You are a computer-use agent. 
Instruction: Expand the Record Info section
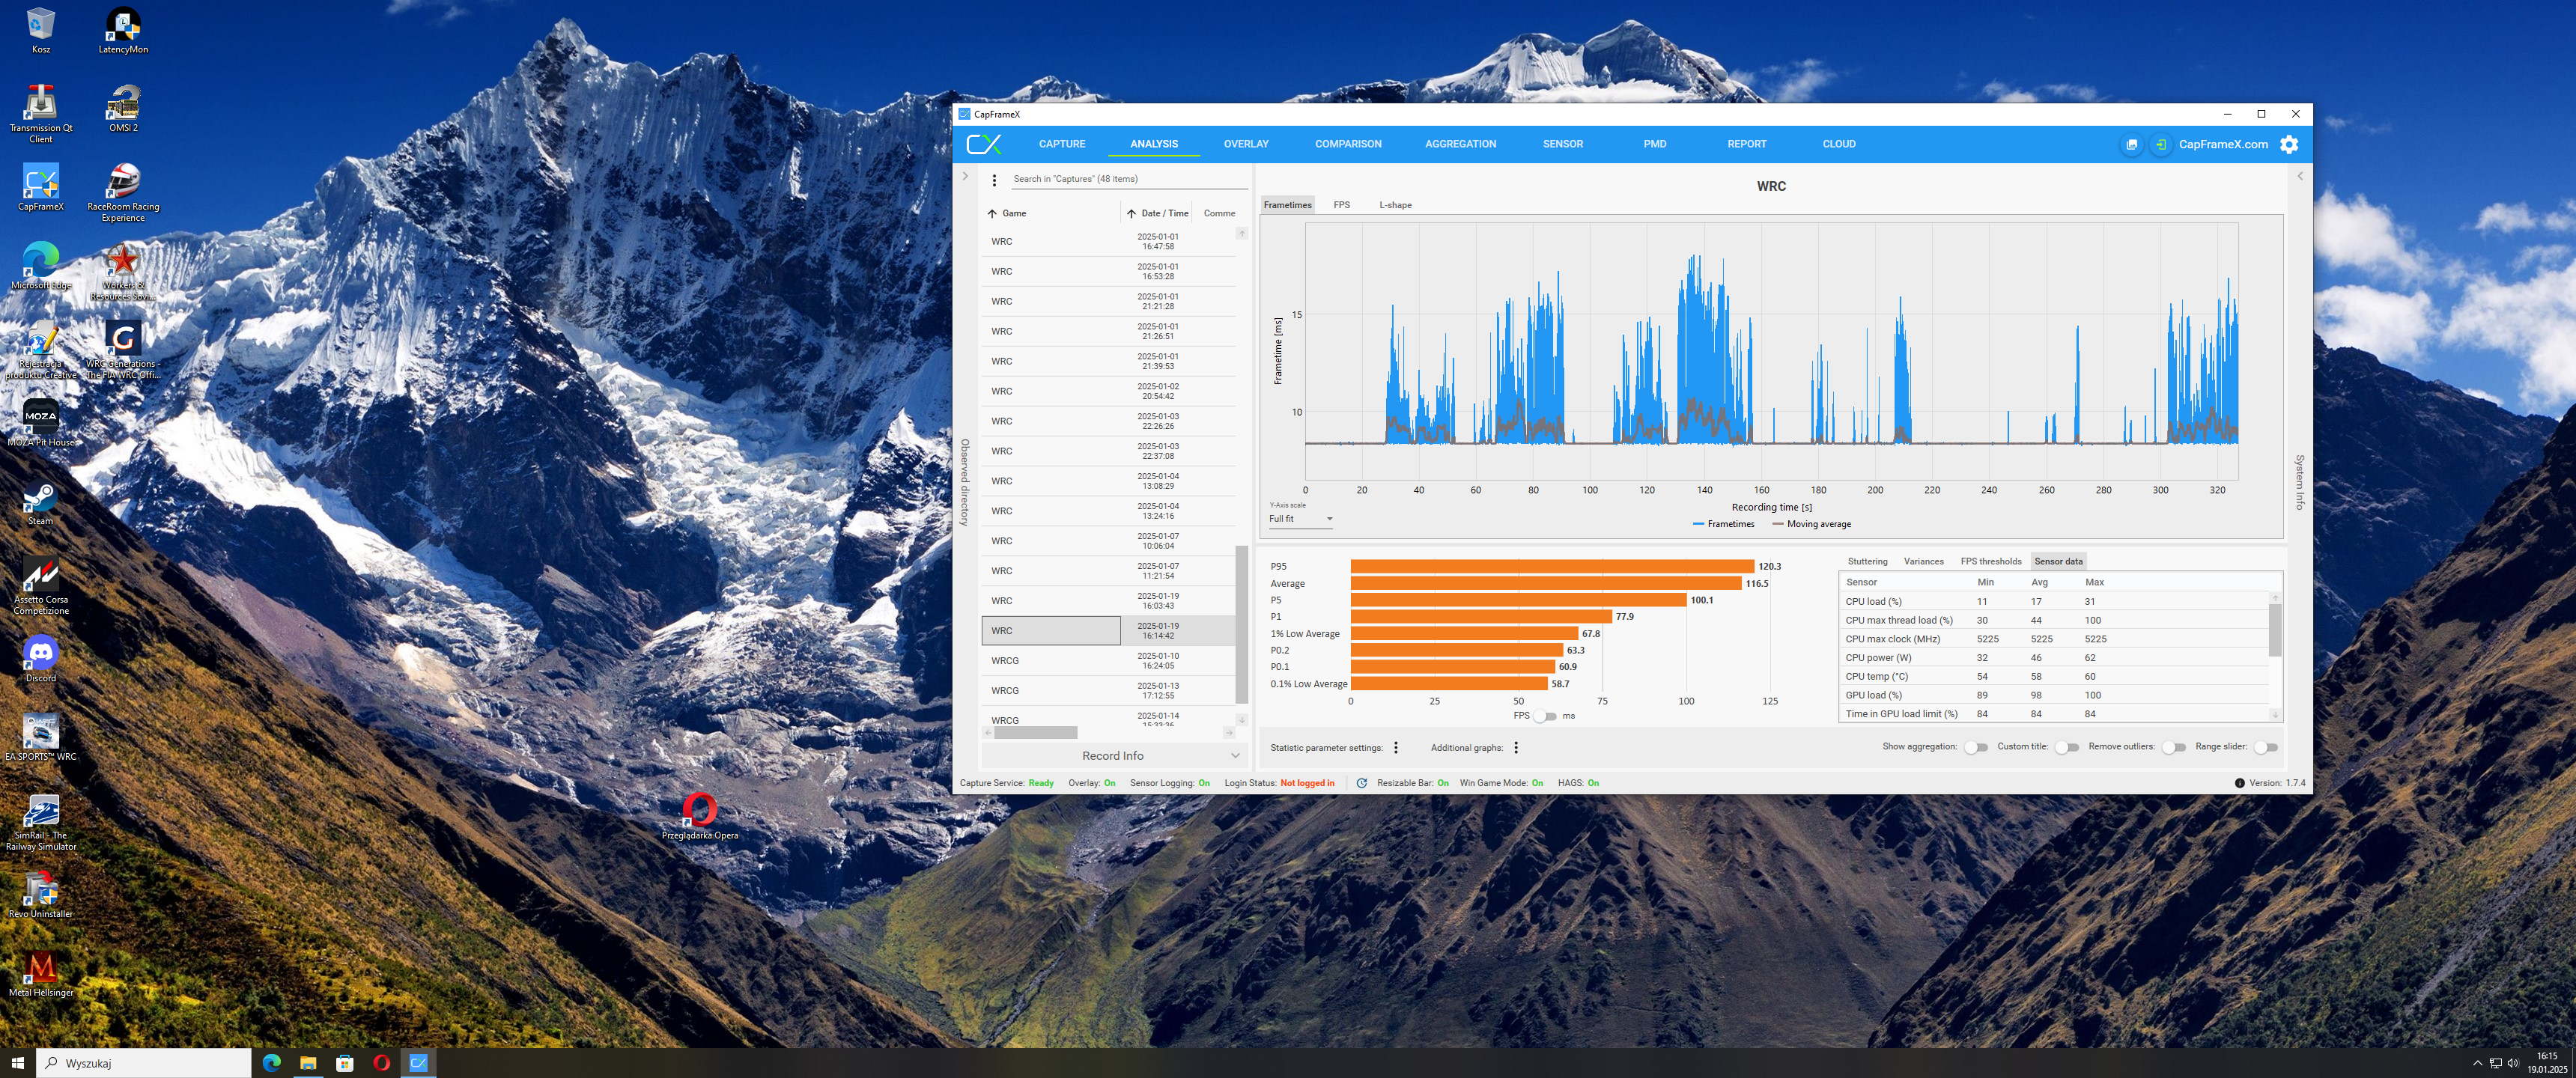[1113, 756]
